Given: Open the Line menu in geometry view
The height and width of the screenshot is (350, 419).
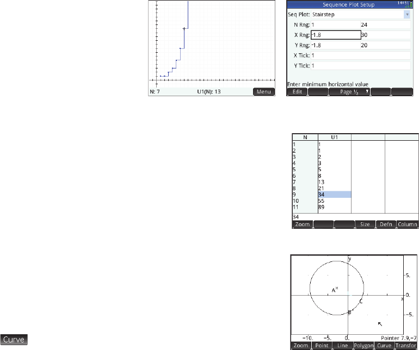Looking at the screenshot, I should pyautogui.click(x=343, y=346).
